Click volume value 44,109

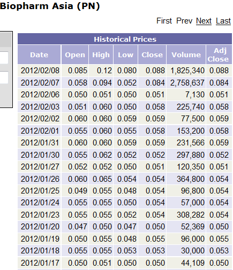pos(193,263)
